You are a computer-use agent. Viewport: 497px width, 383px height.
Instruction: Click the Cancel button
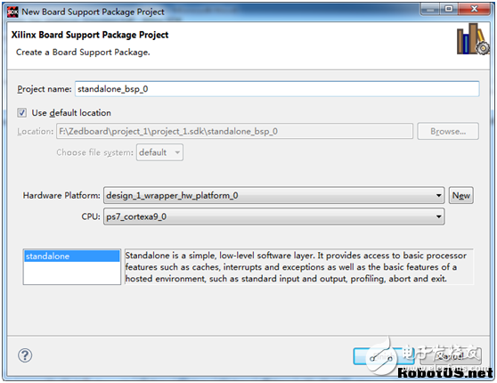(451, 356)
